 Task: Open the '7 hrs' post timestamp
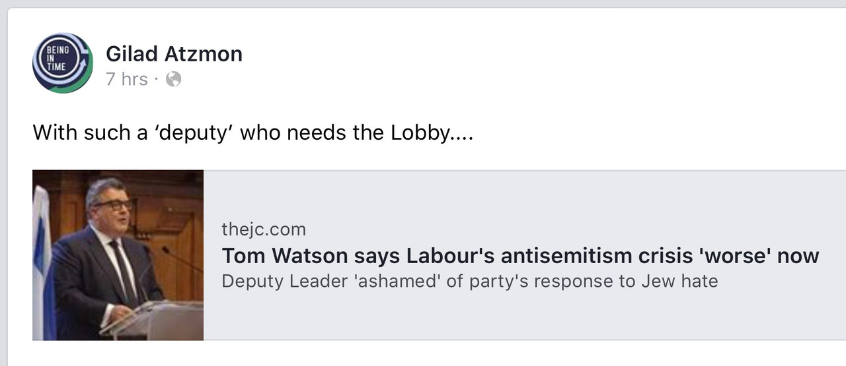click(x=126, y=79)
